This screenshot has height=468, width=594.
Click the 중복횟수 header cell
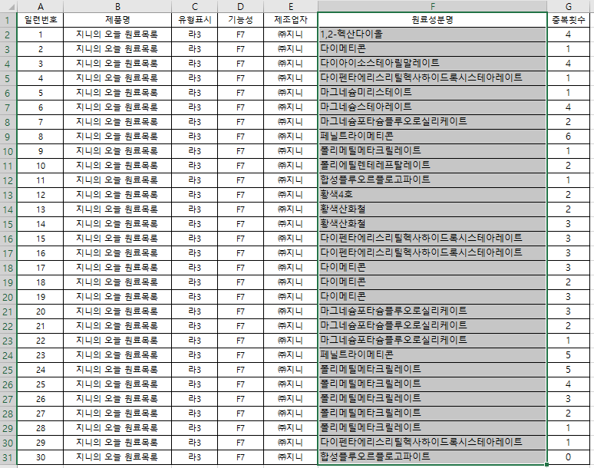(568, 20)
